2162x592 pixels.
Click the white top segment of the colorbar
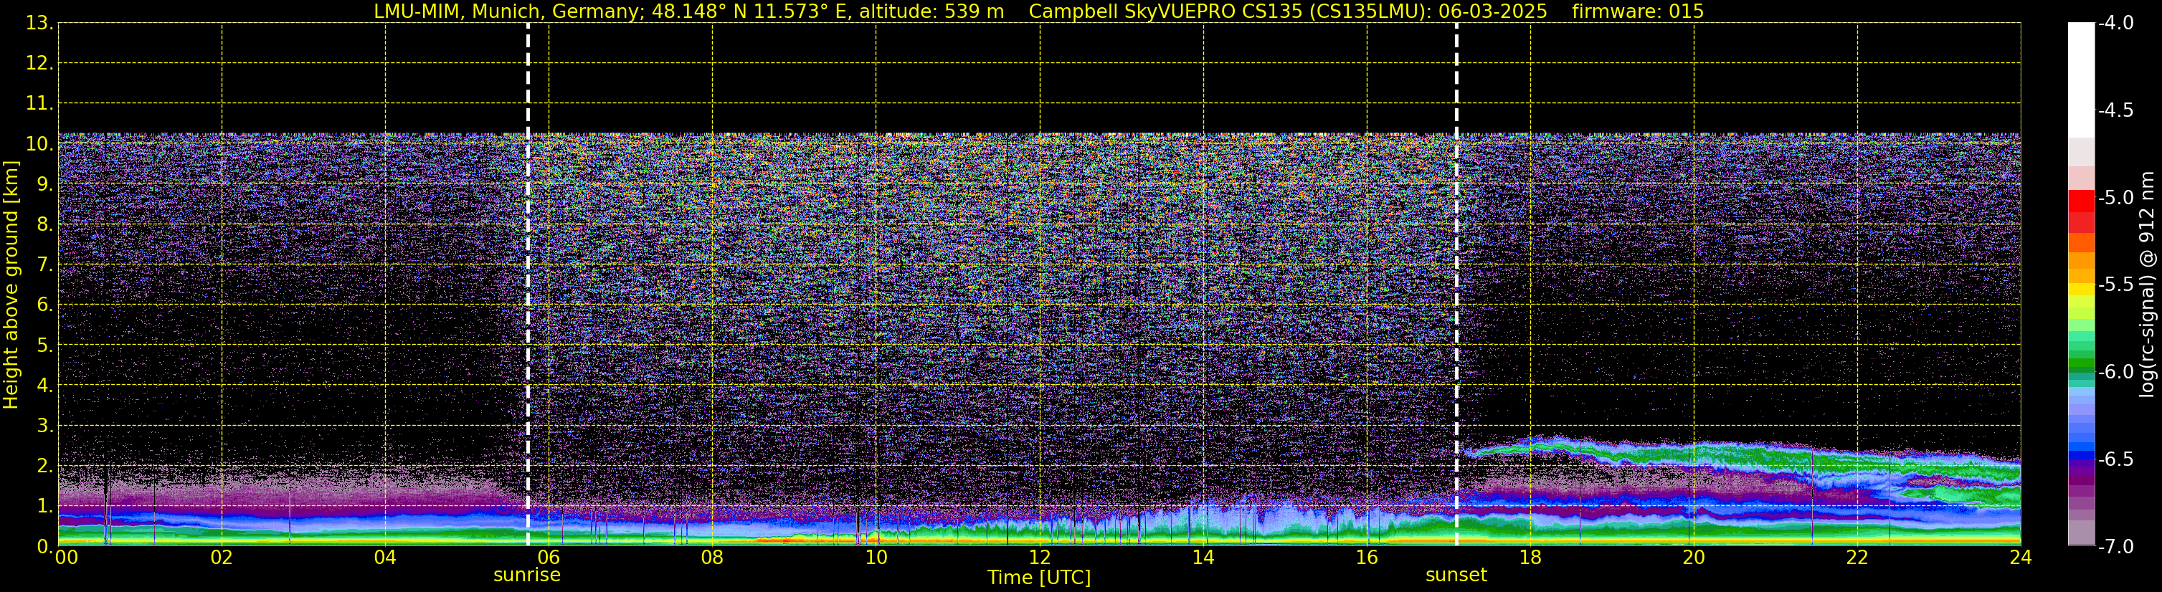2082,80
